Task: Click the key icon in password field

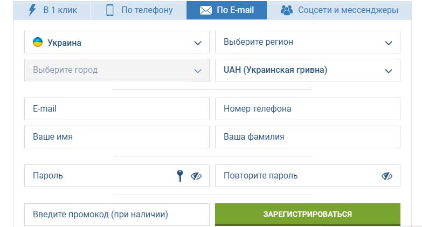Action: tap(180, 176)
